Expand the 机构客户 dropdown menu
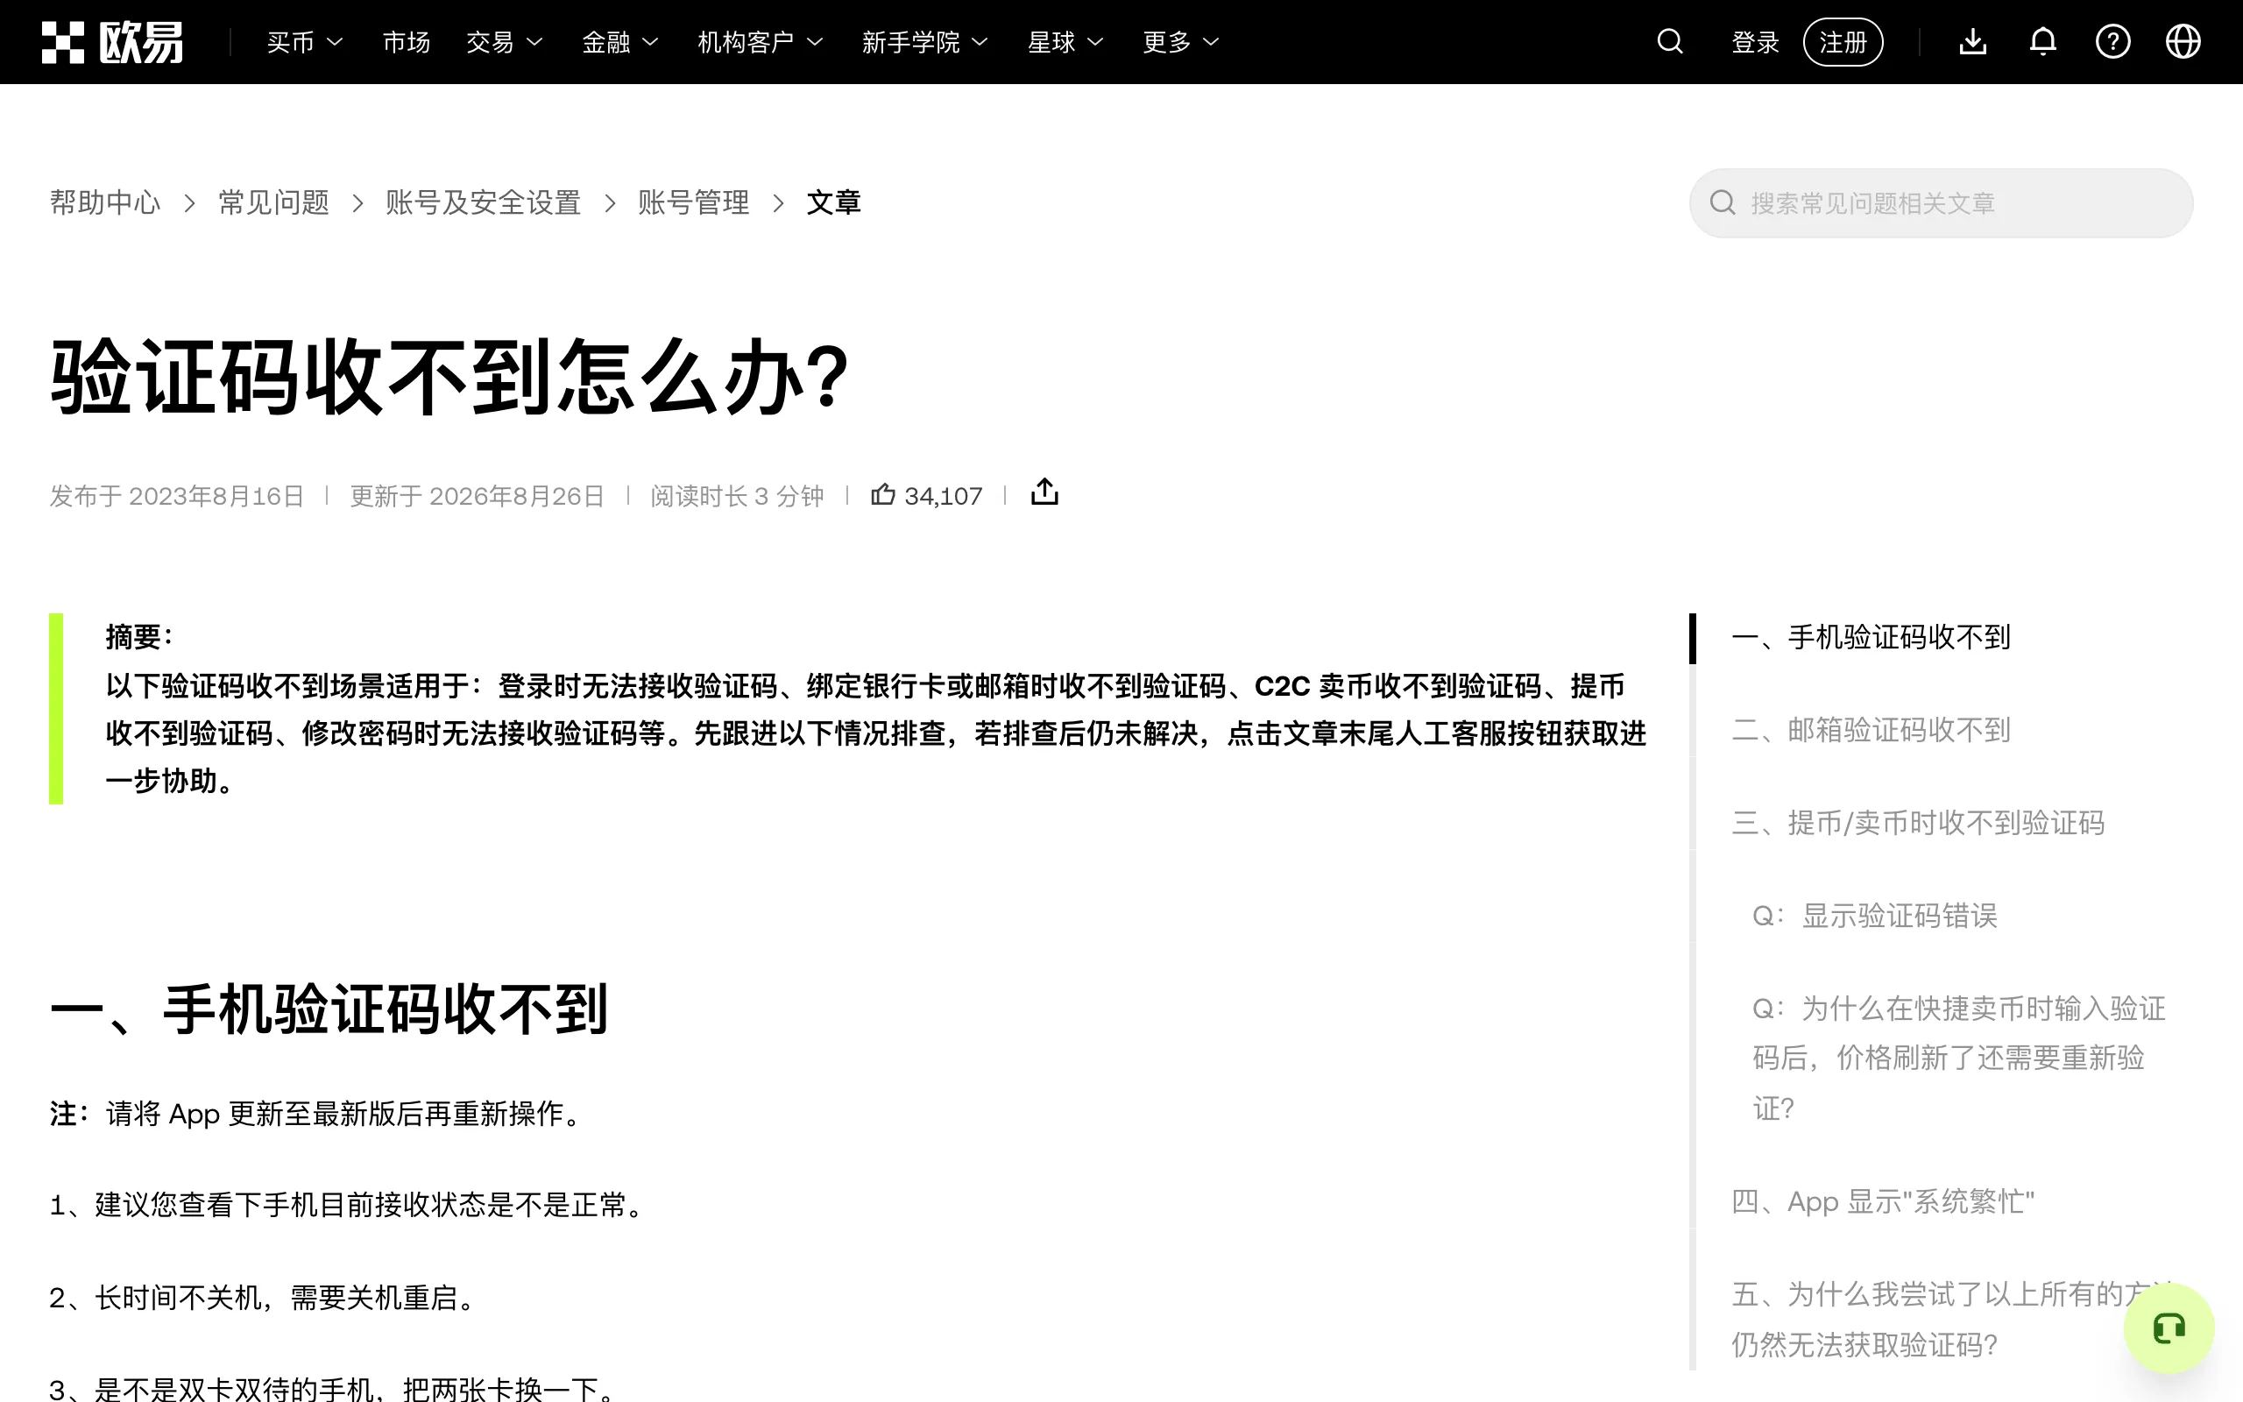2243x1402 pixels. [760, 42]
